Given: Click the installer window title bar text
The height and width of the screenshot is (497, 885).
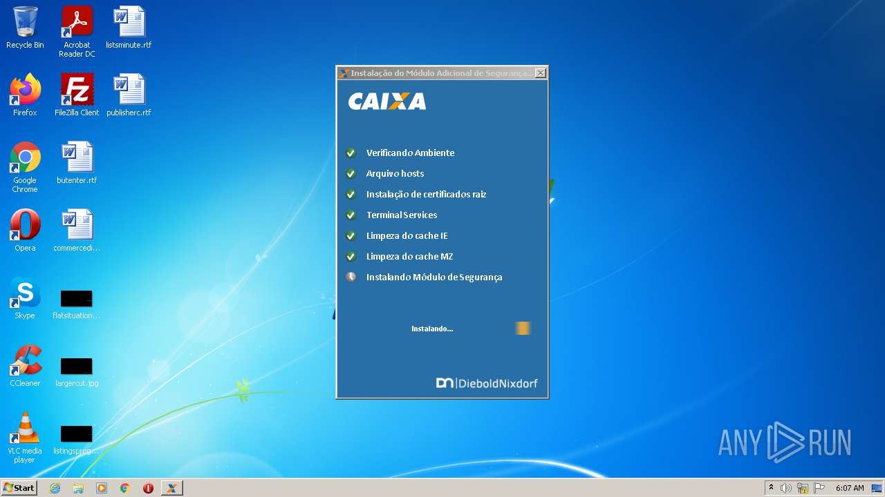Looking at the screenshot, I should [x=442, y=72].
